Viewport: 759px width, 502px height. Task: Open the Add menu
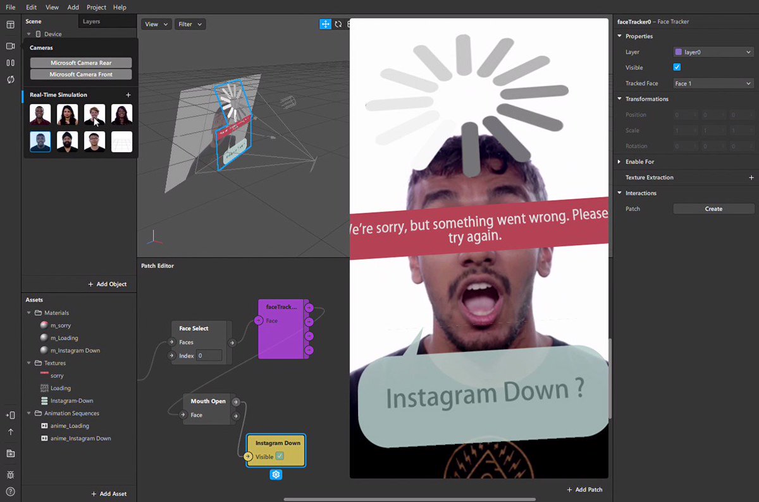coord(73,7)
